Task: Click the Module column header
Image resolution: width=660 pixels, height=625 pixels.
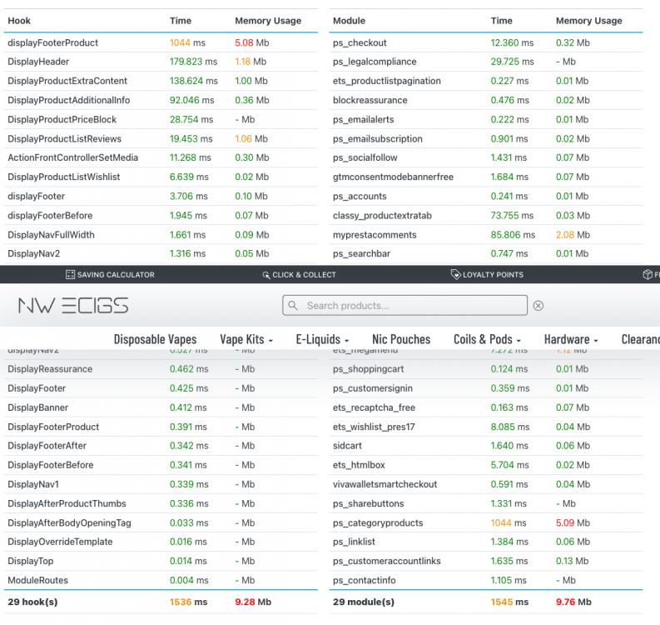Action: coord(349,21)
